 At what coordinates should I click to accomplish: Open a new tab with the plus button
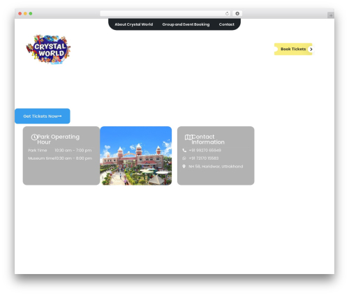pos(331,15)
